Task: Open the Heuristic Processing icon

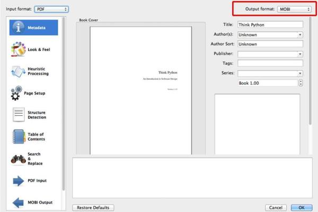Action: [x=18, y=71]
